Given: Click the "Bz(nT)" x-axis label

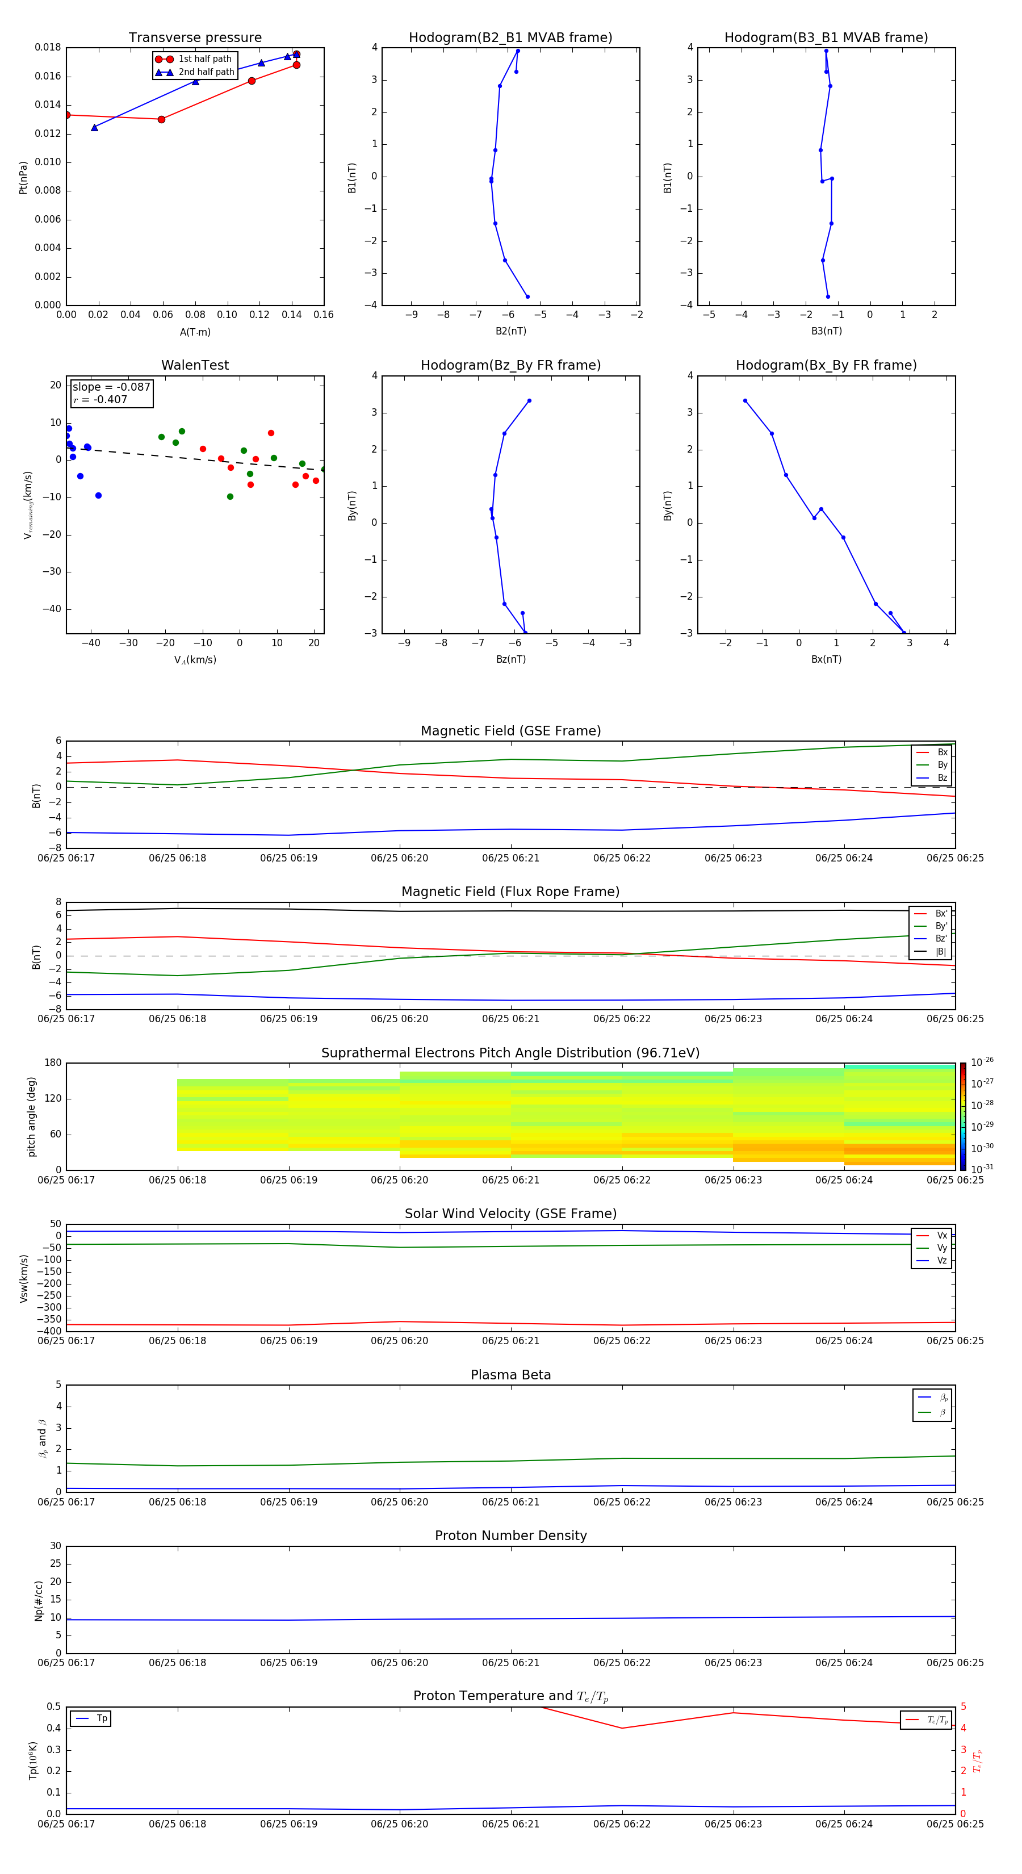Looking at the screenshot, I should tap(510, 659).
